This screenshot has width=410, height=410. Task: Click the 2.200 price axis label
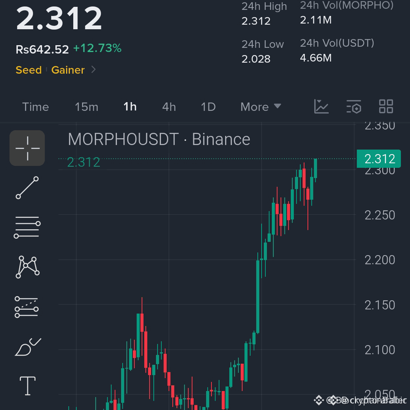(380, 260)
